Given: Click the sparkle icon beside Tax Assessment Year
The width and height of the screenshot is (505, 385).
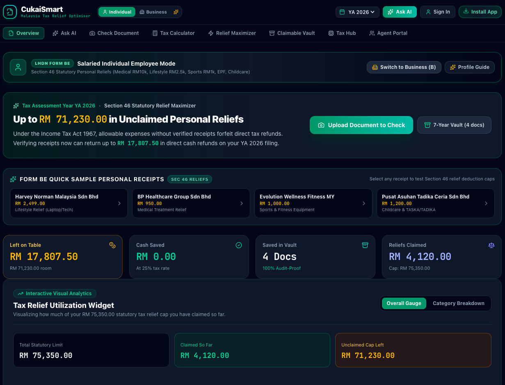Looking at the screenshot, I should click(x=16, y=106).
